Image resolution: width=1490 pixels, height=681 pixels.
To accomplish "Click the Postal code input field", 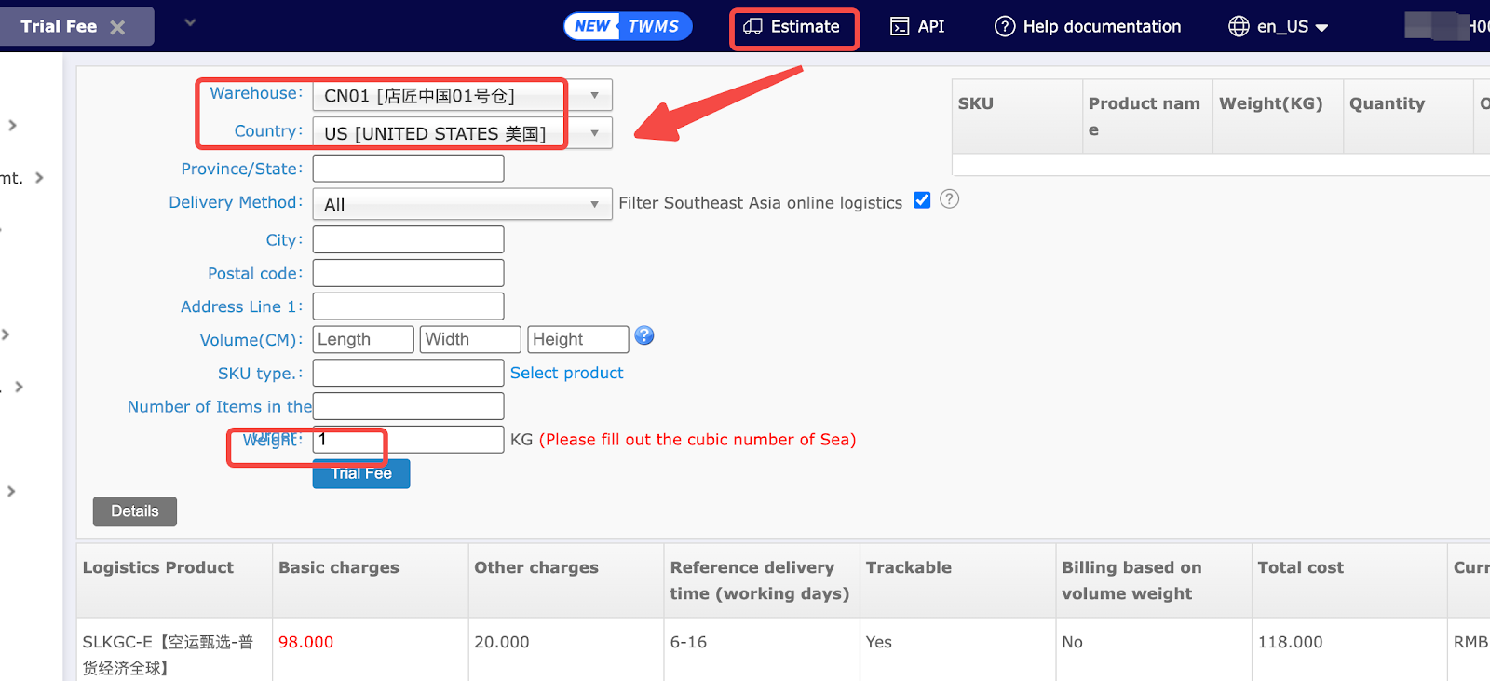I will [408, 273].
